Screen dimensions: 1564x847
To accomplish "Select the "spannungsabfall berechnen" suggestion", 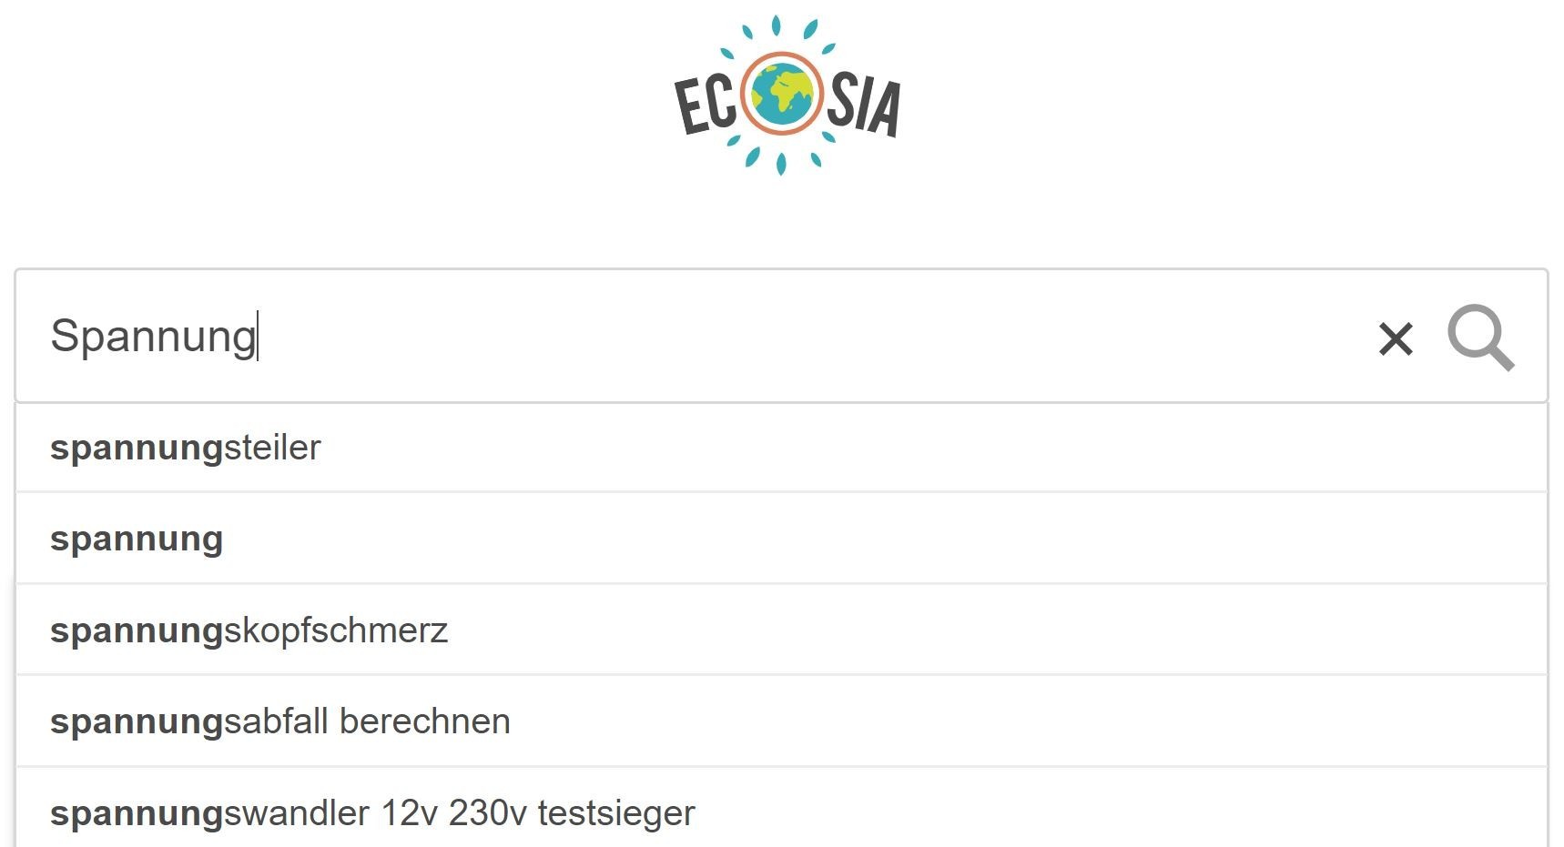I will coord(280,721).
